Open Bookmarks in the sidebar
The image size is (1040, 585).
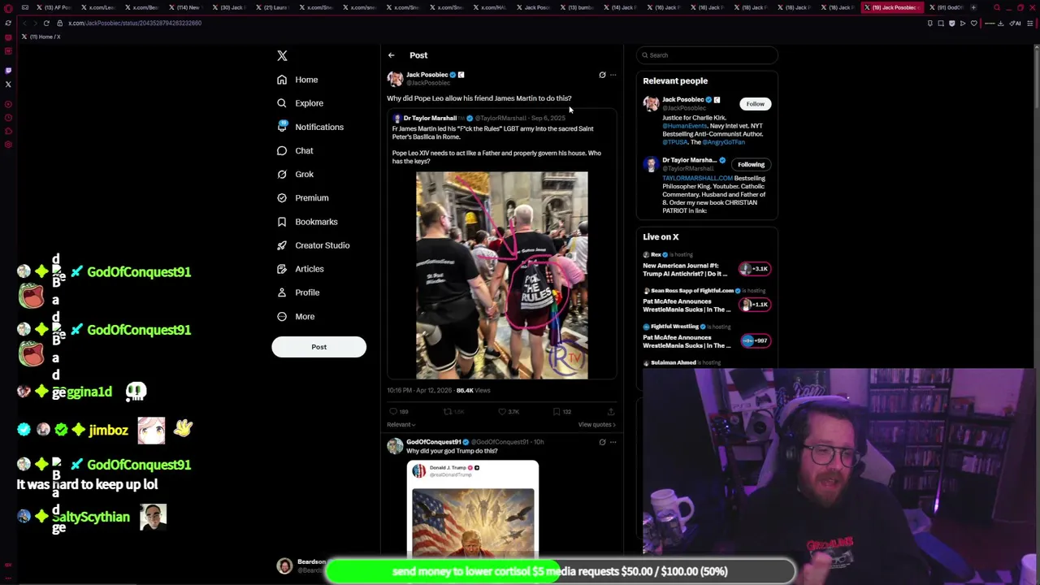click(x=307, y=221)
